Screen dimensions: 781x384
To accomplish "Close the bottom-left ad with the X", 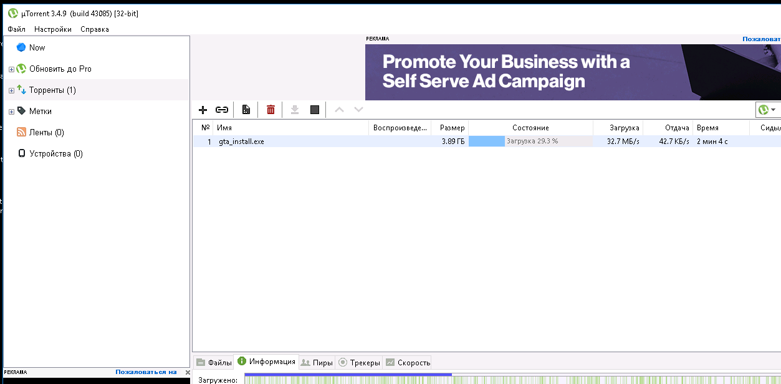I will click(x=188, y=372).
